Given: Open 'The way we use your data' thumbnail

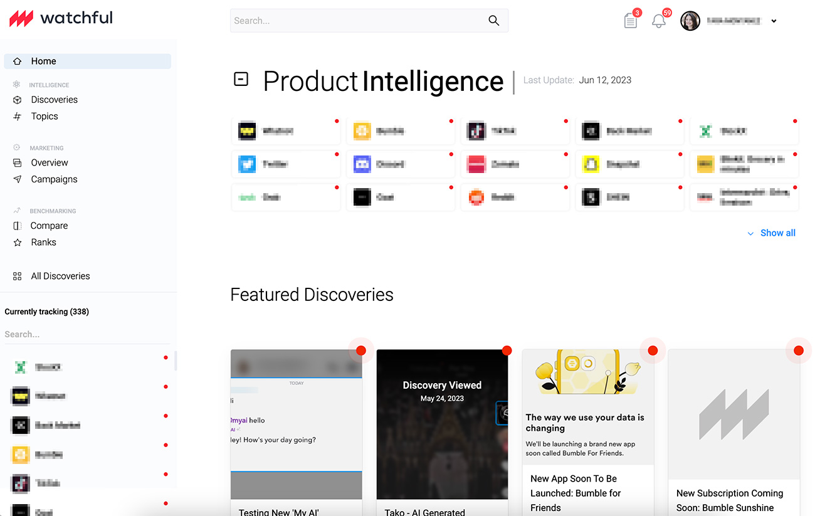Looking at the screenshot, I should [x=588, y=407].
